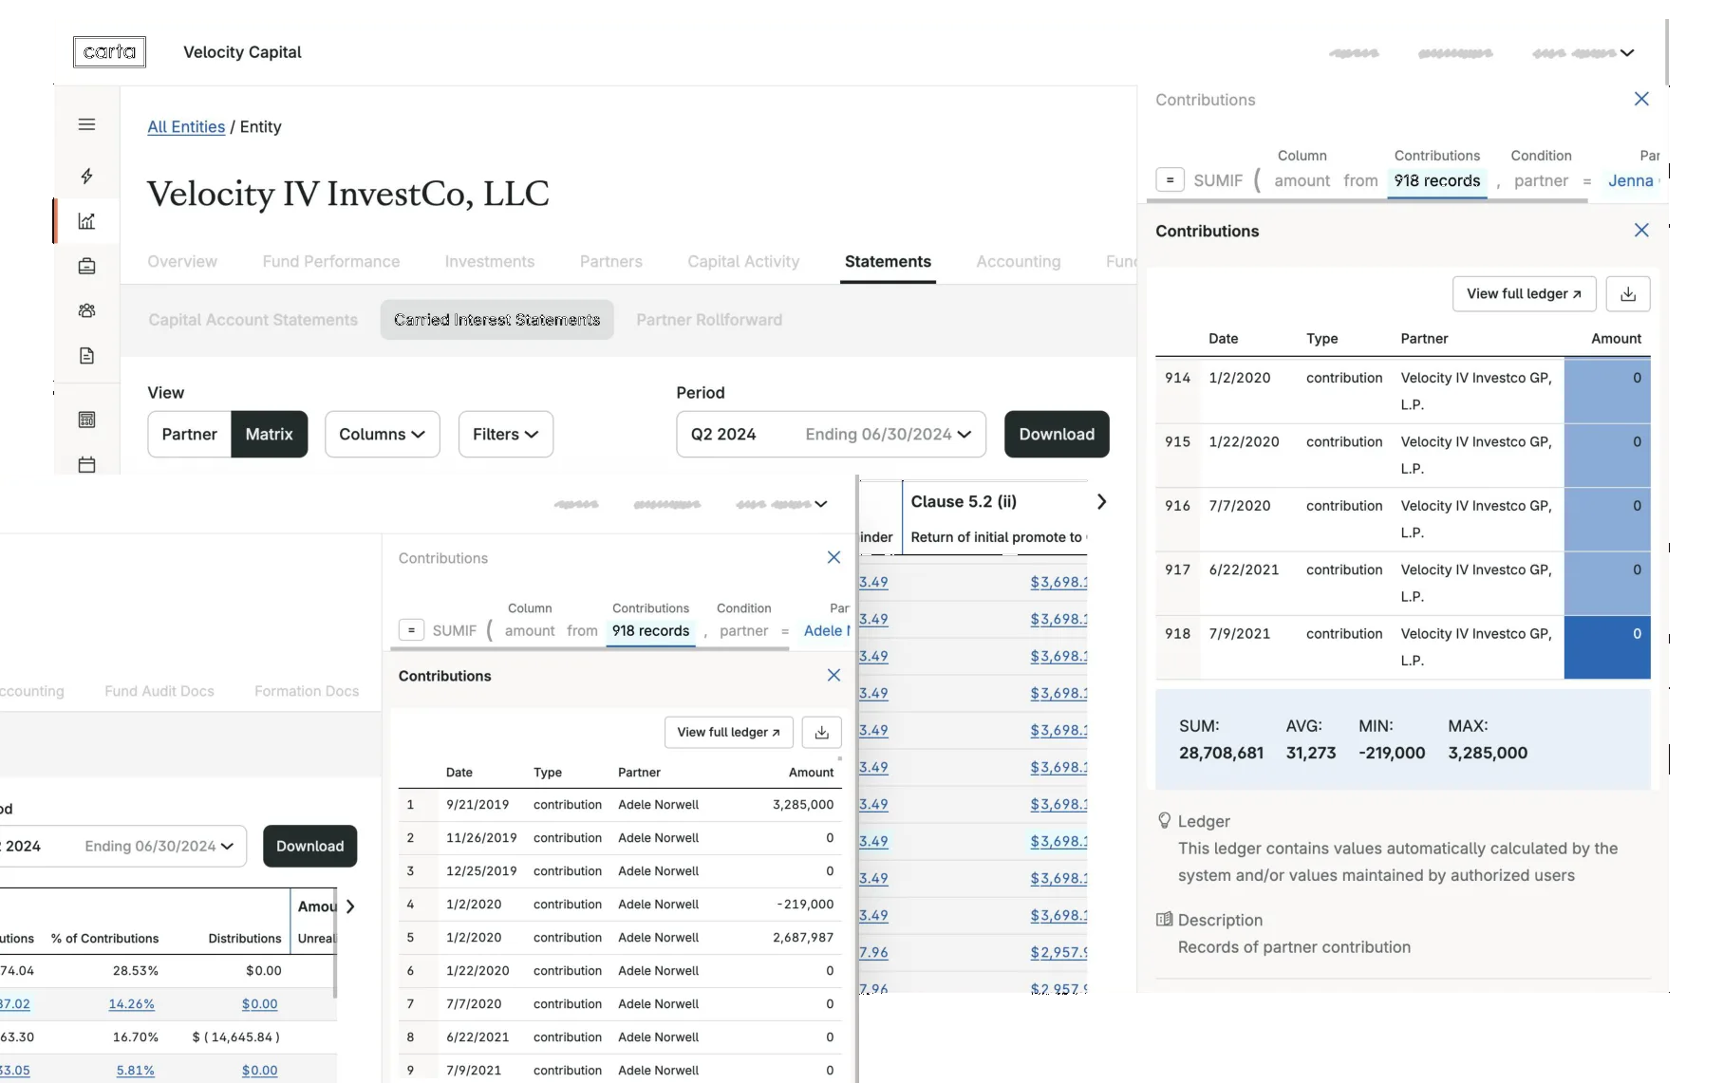
Task: Click the Jenna partner value in the formula
Action: pos(1632,180)
